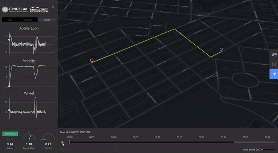Screen dimensions: 278x153
Task: Click the Wheel chart plot
Action: coord(28,106)
